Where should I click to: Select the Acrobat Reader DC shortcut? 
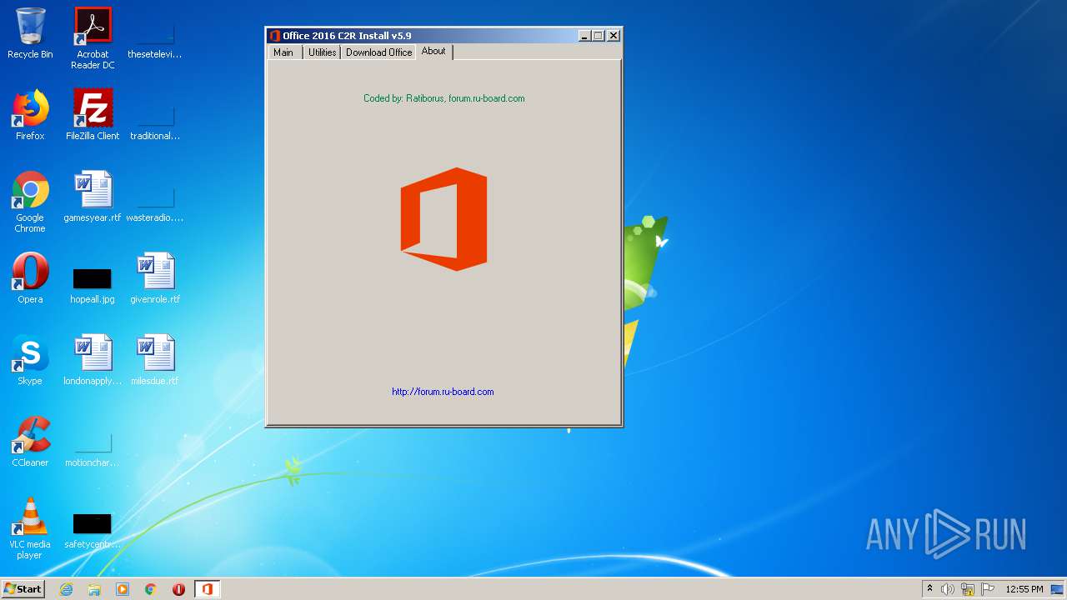point(93,38)
